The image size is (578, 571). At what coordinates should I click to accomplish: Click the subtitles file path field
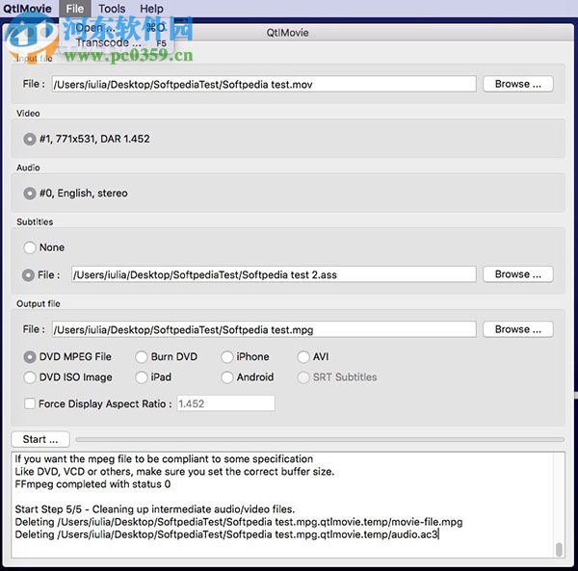click(x=274, y=274)
